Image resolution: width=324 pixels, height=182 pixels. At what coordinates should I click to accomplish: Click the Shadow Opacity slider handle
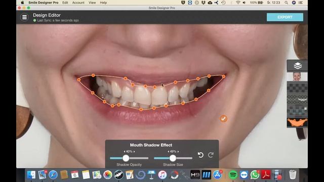click(x=126, y=158)
